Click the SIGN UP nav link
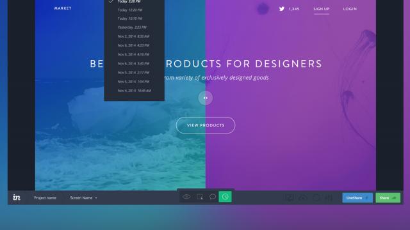This screenshot has height=230, width=410. click(x=322, y=9)
